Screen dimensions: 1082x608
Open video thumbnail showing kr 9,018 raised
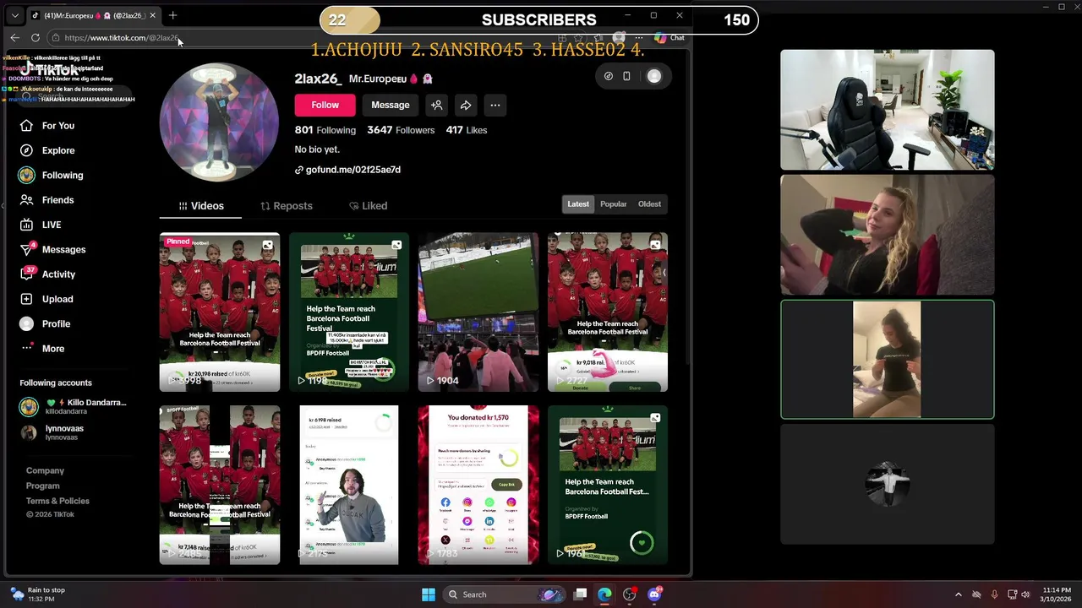[608, 312]
